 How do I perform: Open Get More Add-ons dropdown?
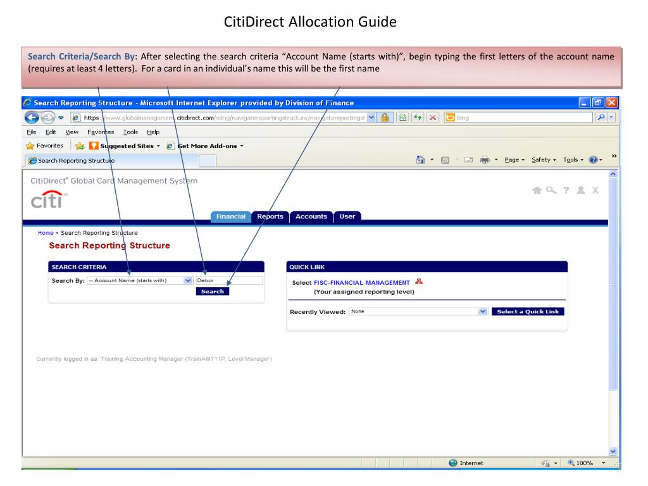pyautogui.click(x=205, y=146)
